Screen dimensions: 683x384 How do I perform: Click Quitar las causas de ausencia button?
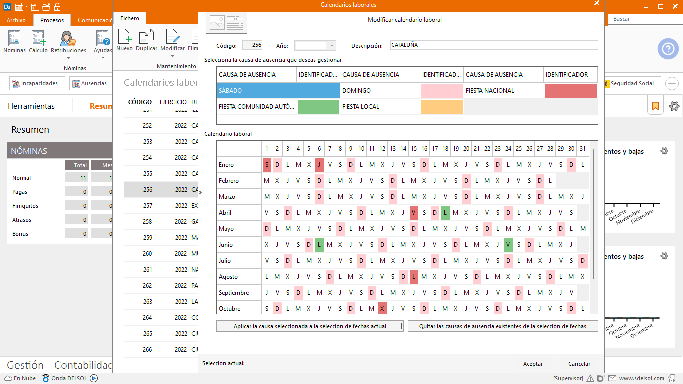coord(503,326)
